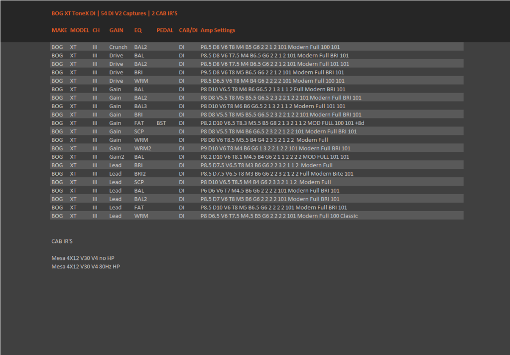Click "Mesa 4X12 V30 V4 80Hz HP"
This screenshot has height=355, width=510.
coord(86,267)
